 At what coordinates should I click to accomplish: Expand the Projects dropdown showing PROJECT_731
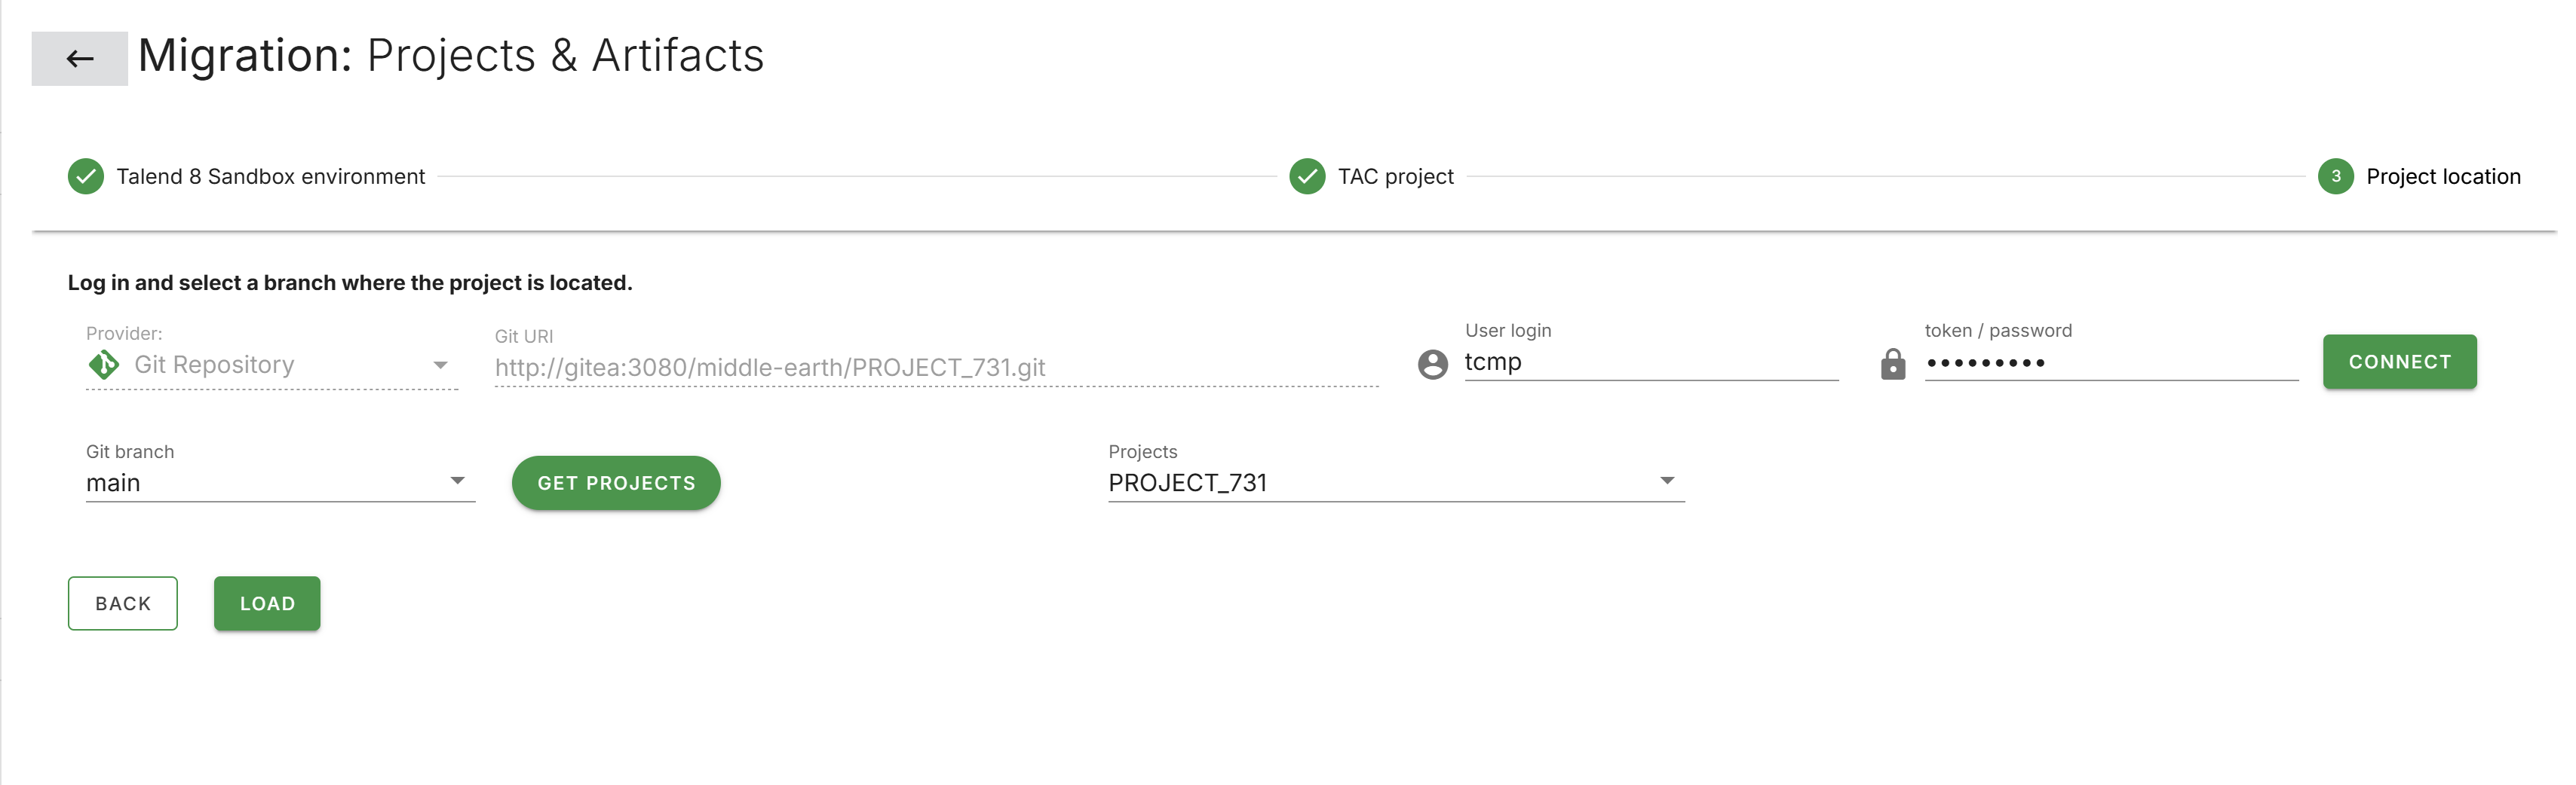coord(1667,481)
